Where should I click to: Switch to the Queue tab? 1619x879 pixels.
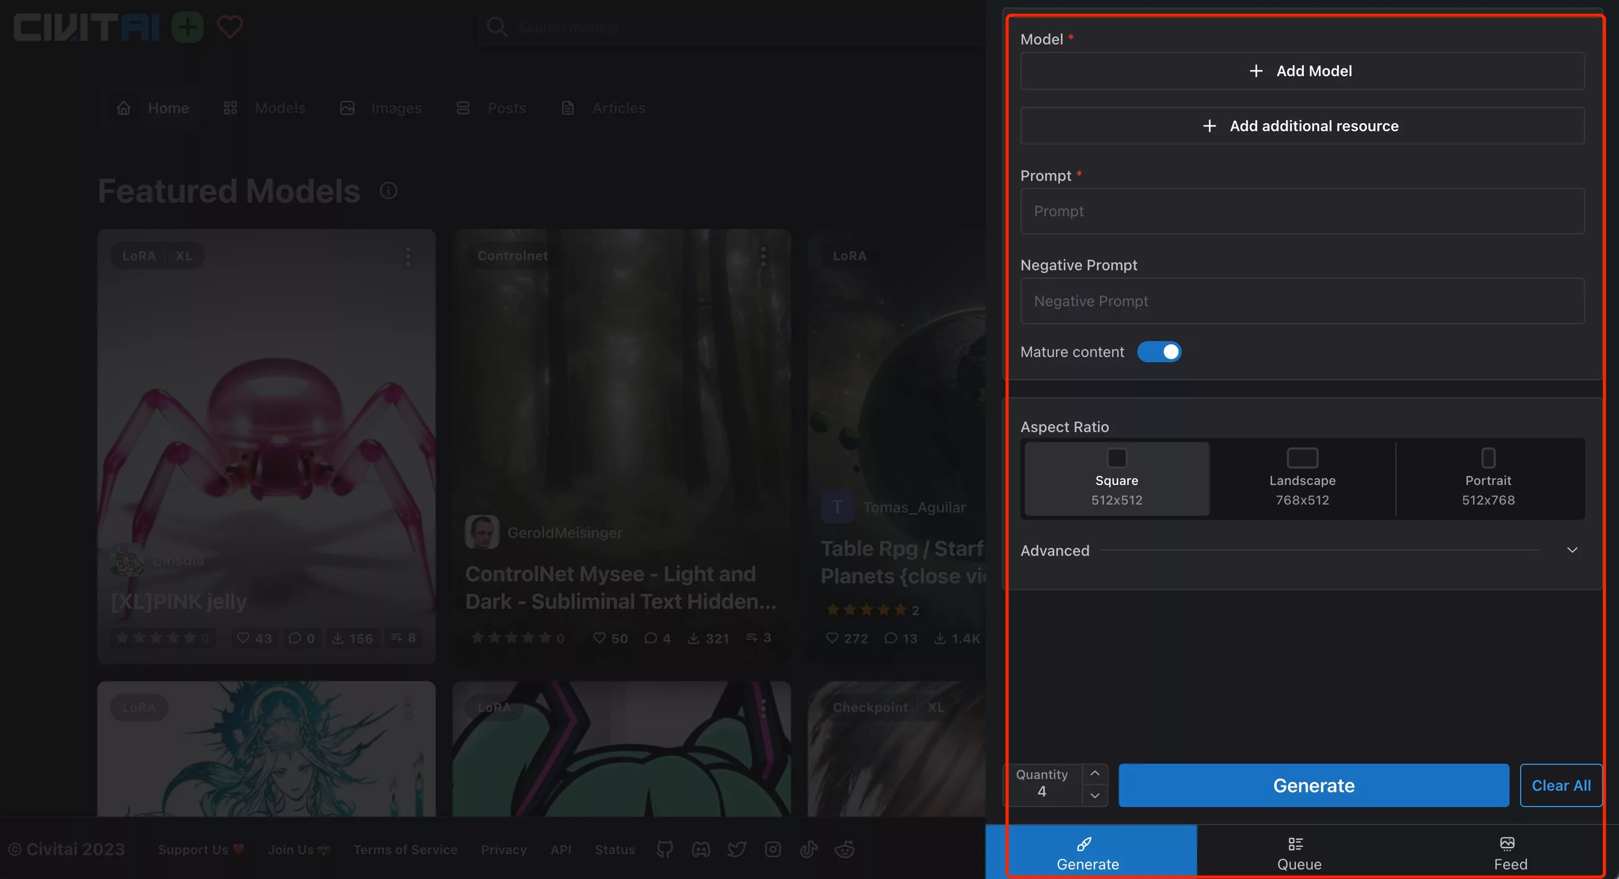(x=1299, y=853)
